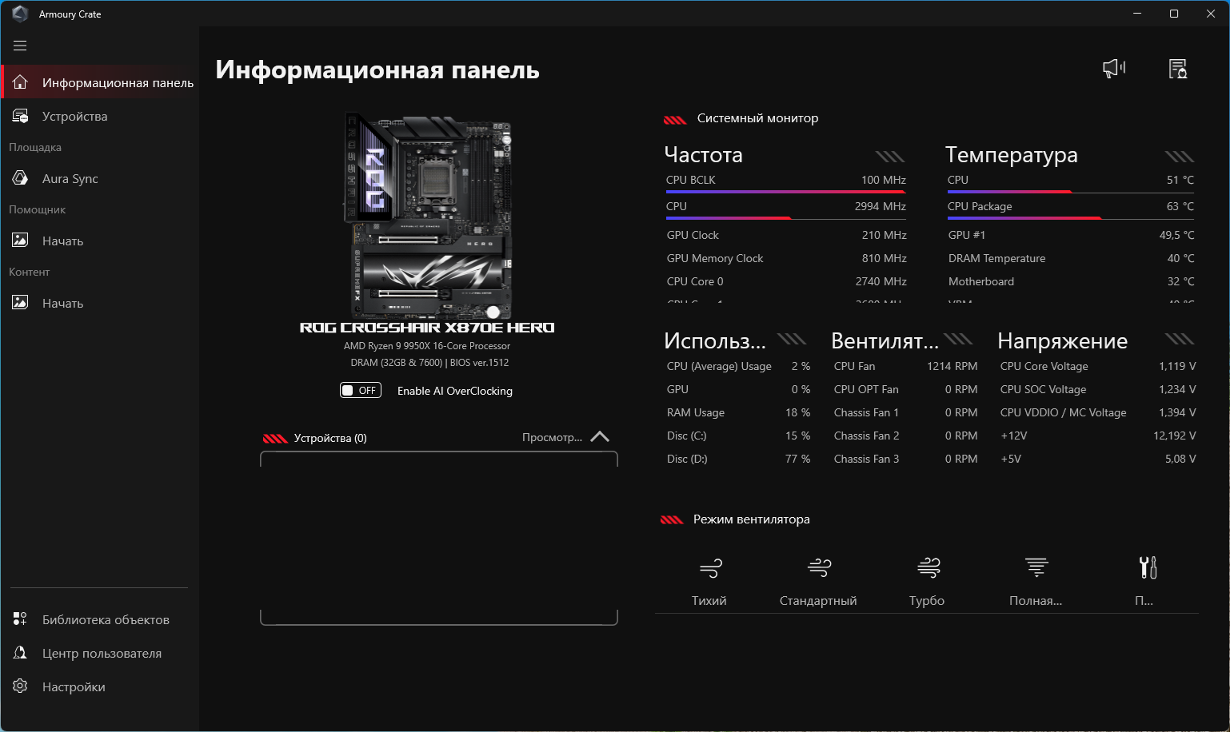Click the CPU temperature bar

[1070, 192]
